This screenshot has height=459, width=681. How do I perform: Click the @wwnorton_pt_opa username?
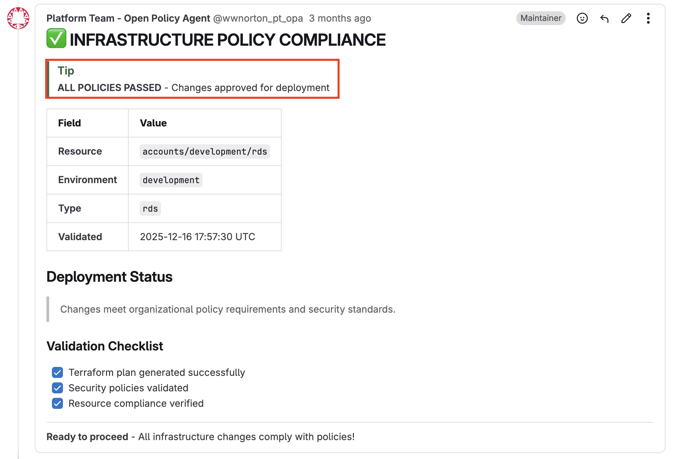point(258,18)
